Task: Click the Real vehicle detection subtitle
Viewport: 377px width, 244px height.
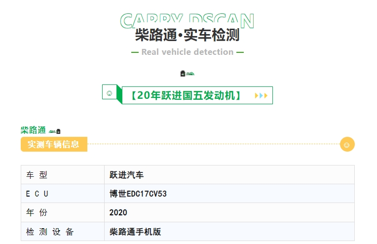Action: 188,52
